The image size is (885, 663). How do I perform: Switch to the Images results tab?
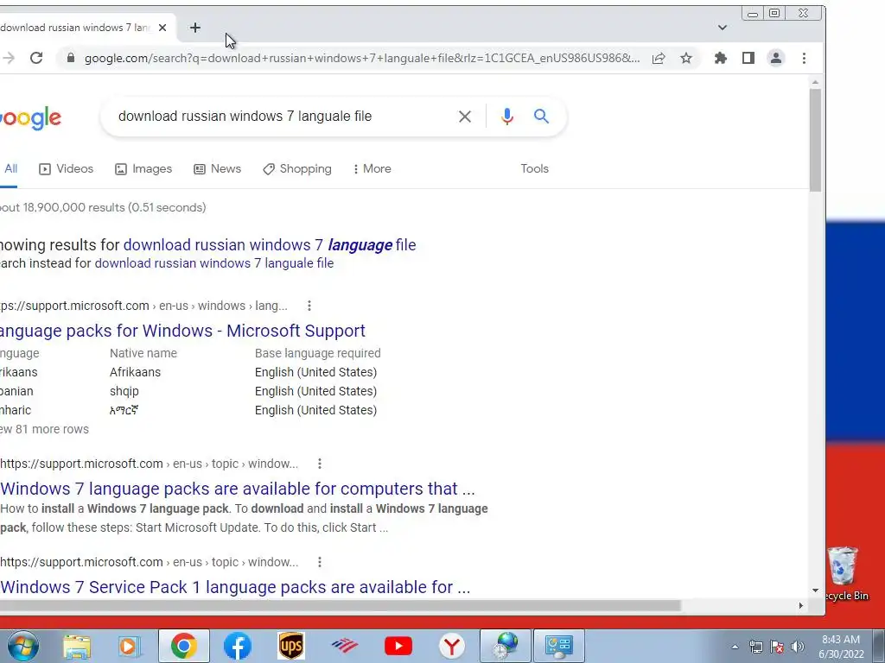pos(143,168)
